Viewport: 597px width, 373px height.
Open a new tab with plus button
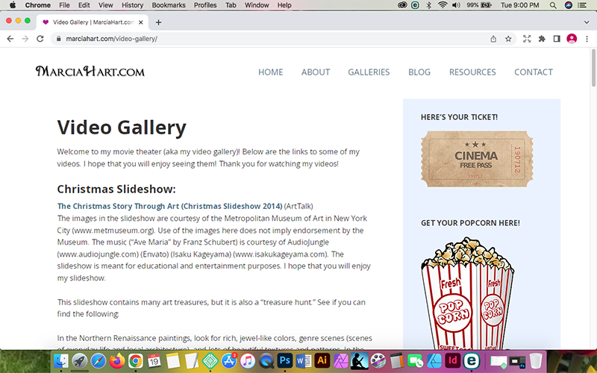(x=158, y=22)
